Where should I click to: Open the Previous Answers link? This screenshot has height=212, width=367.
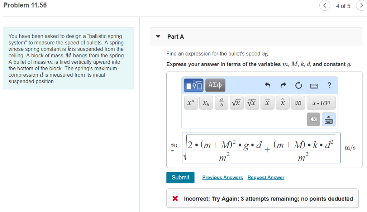pyautogui.click(x=223, y=177)
